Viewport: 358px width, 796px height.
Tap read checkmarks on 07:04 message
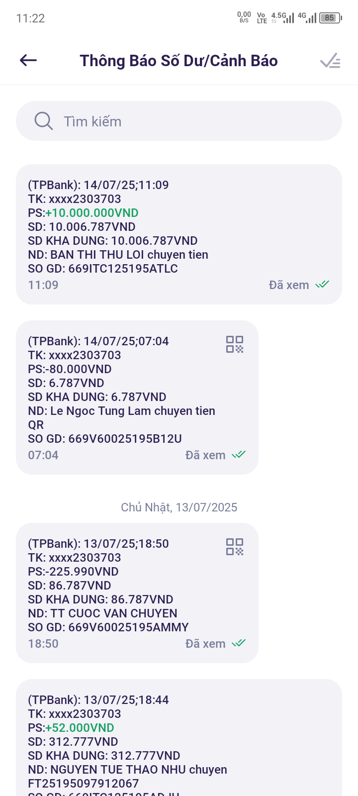pyautogui.click(x=239, y=455)
